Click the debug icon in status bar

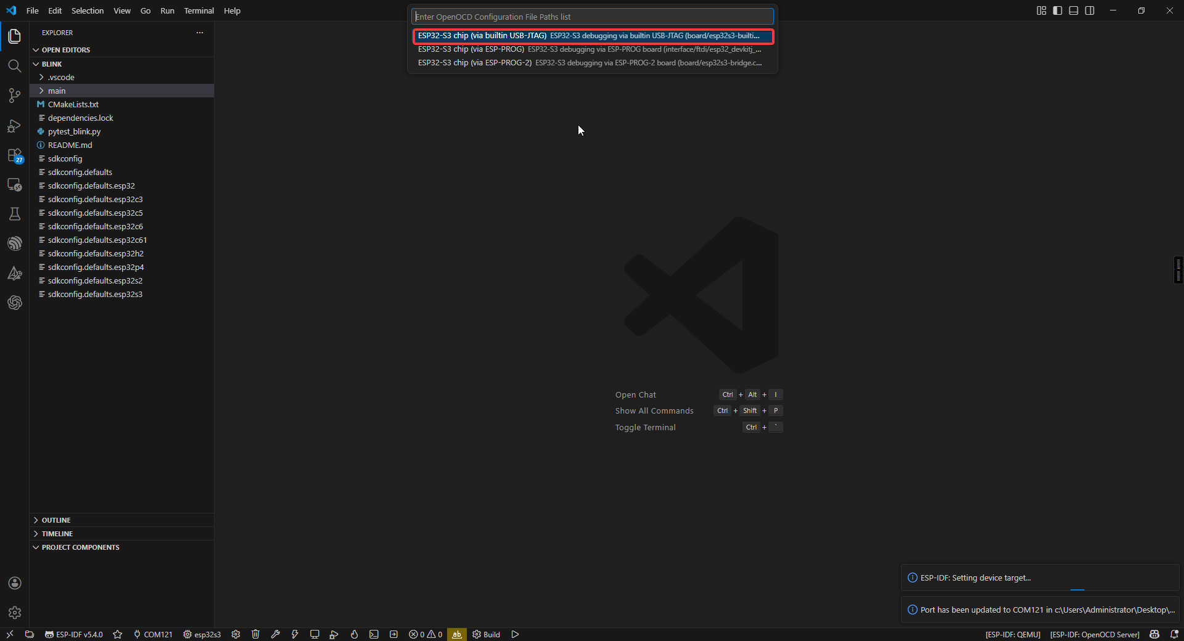[x=334, y=634]
